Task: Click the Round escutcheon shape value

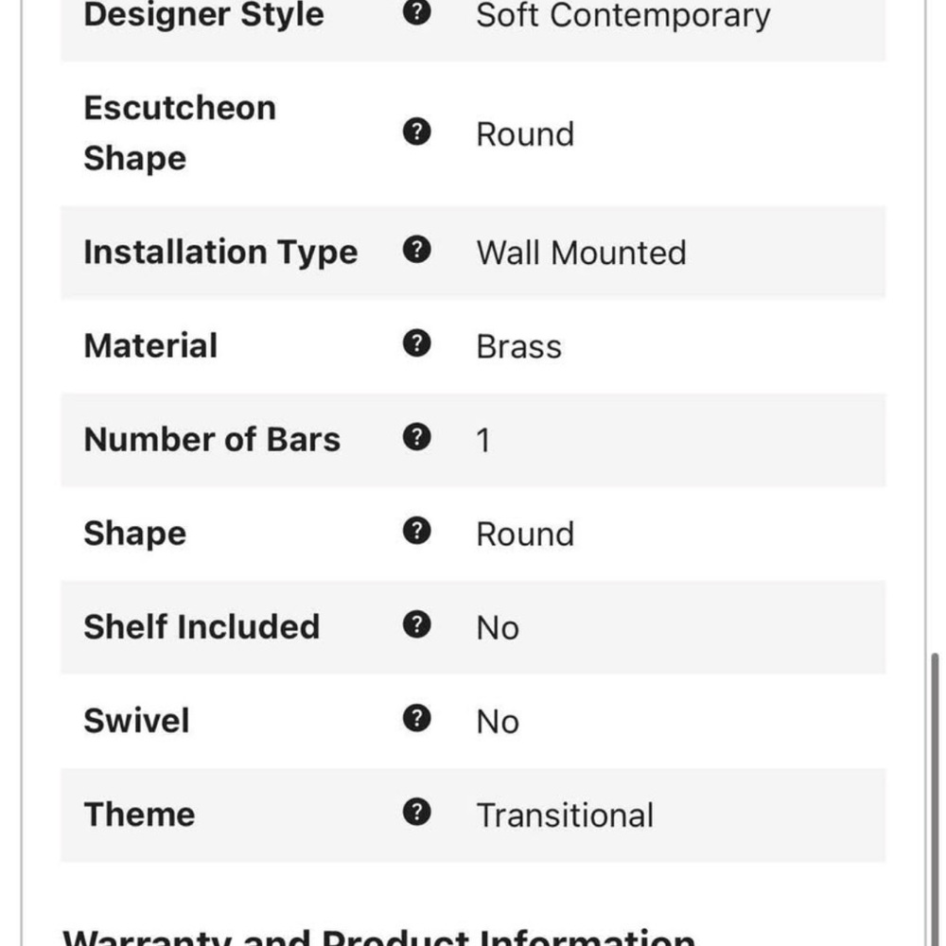Action: [525, 134]
